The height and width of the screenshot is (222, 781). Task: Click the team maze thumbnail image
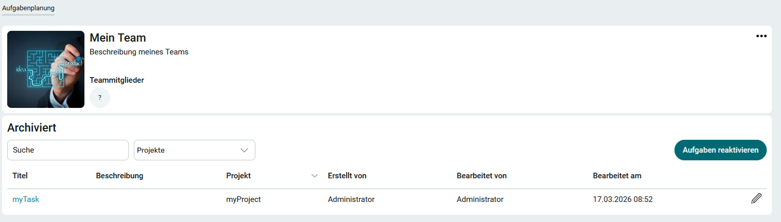pos(46,69)
